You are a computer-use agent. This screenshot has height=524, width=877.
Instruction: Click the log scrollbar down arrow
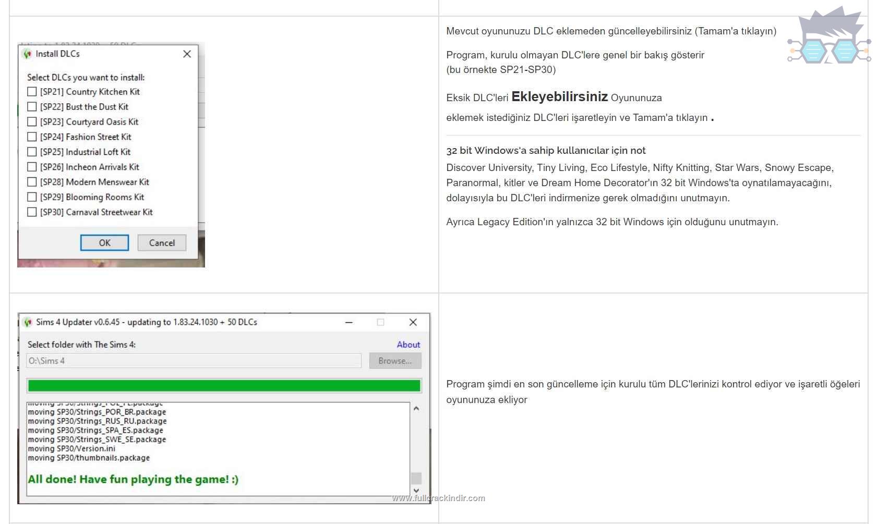416,491
